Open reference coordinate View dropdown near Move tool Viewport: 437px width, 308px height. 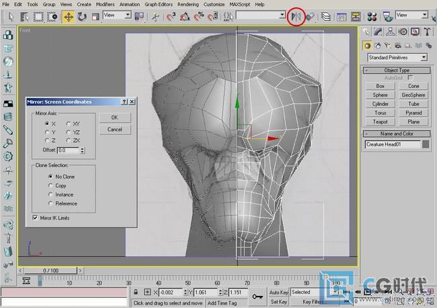(x=117, y=15)
